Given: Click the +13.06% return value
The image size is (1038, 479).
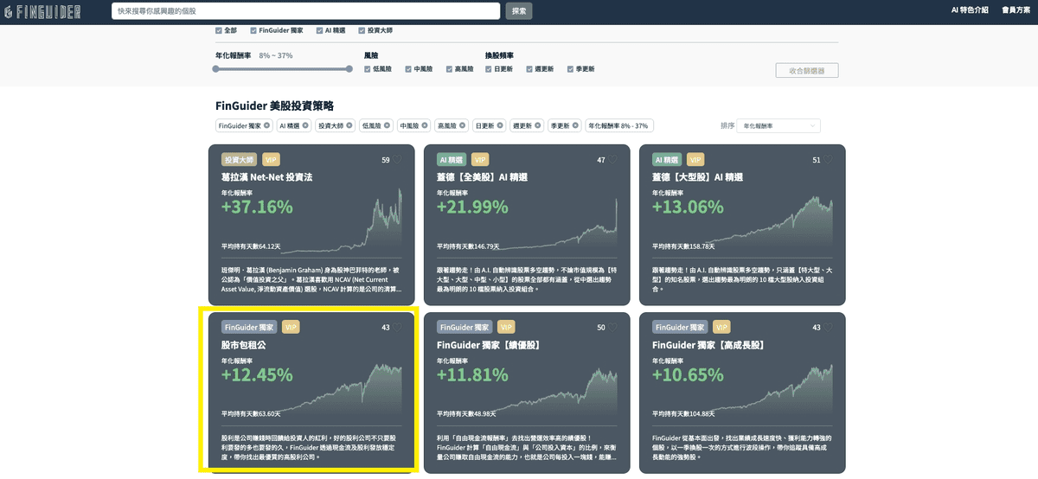Looking at the screenshot, I should click(688, 208).
